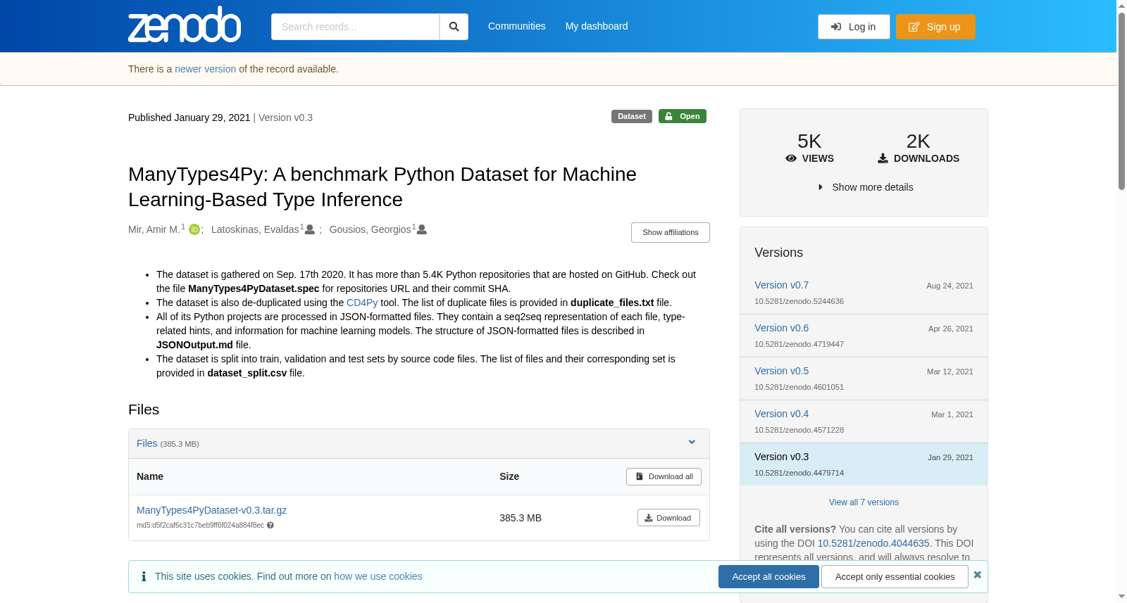The height and width of the screenshot is (603, 1127).
Task: Click the record title ManyTypes4Py heading
Action: pyautogui.click(x=382, y=186)
